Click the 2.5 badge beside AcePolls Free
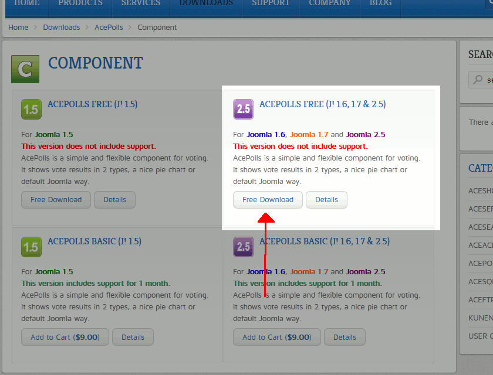Image resolution: width=493 pixels, height=375 pixels. (x=244, y=109)
